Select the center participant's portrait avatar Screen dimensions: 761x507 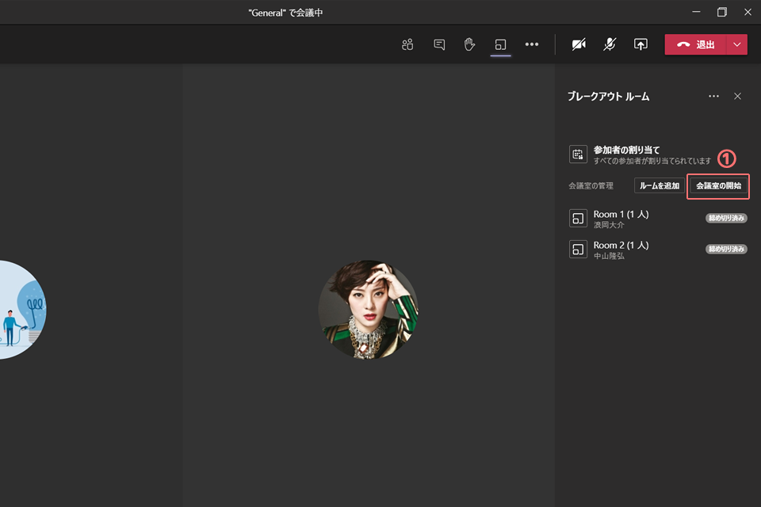point(369,310)
